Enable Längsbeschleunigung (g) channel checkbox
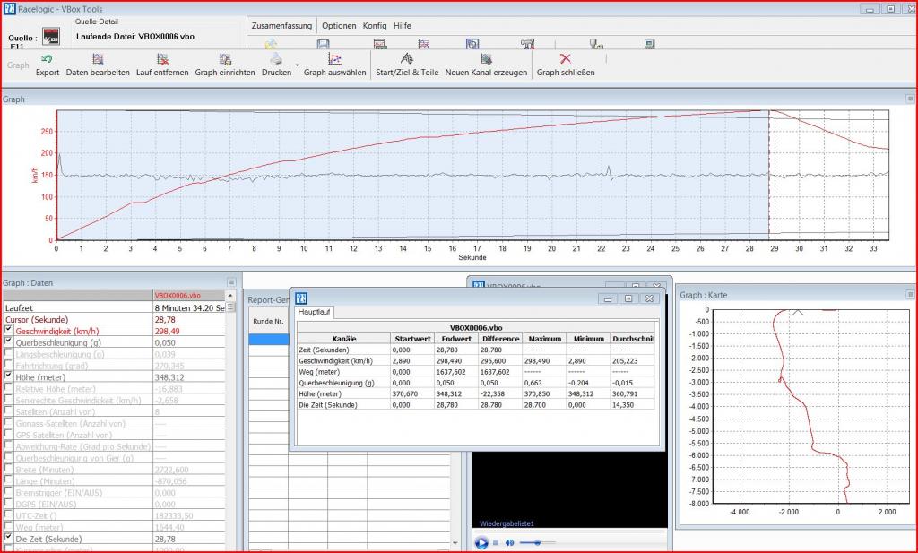The height and width of the screenshot is (553, 918). coord(9,354)
